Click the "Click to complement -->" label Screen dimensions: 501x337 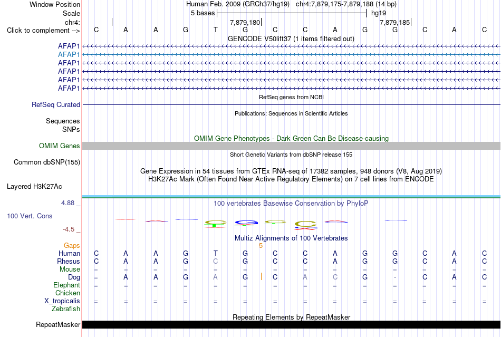pos(43,31)
